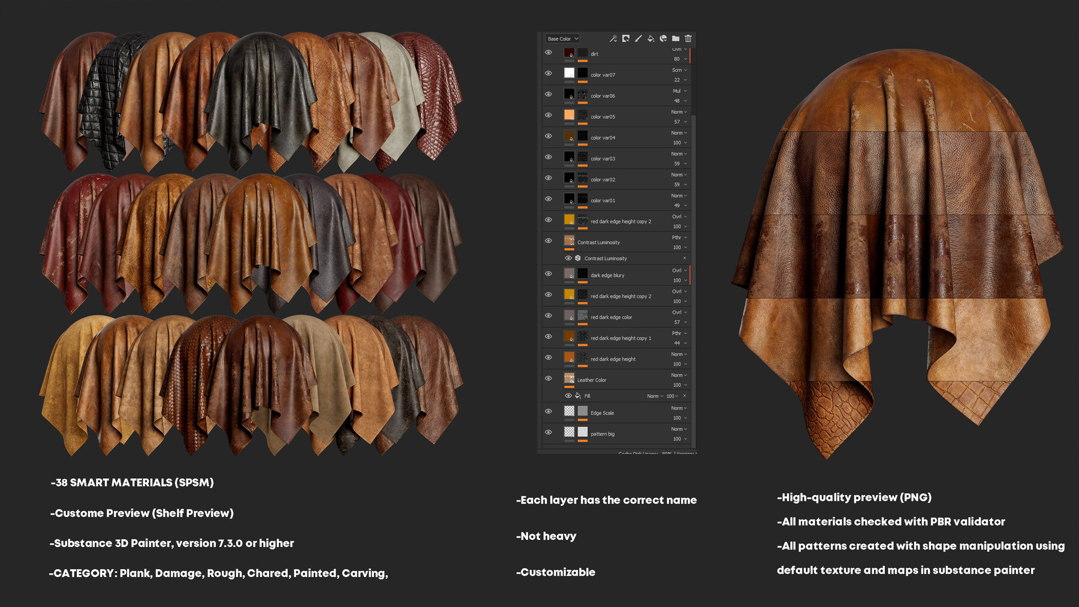Add a new paint layer with brush icon
Image resolution: width=1079 pixels, height=607 pixels.
tap(638, 38)
